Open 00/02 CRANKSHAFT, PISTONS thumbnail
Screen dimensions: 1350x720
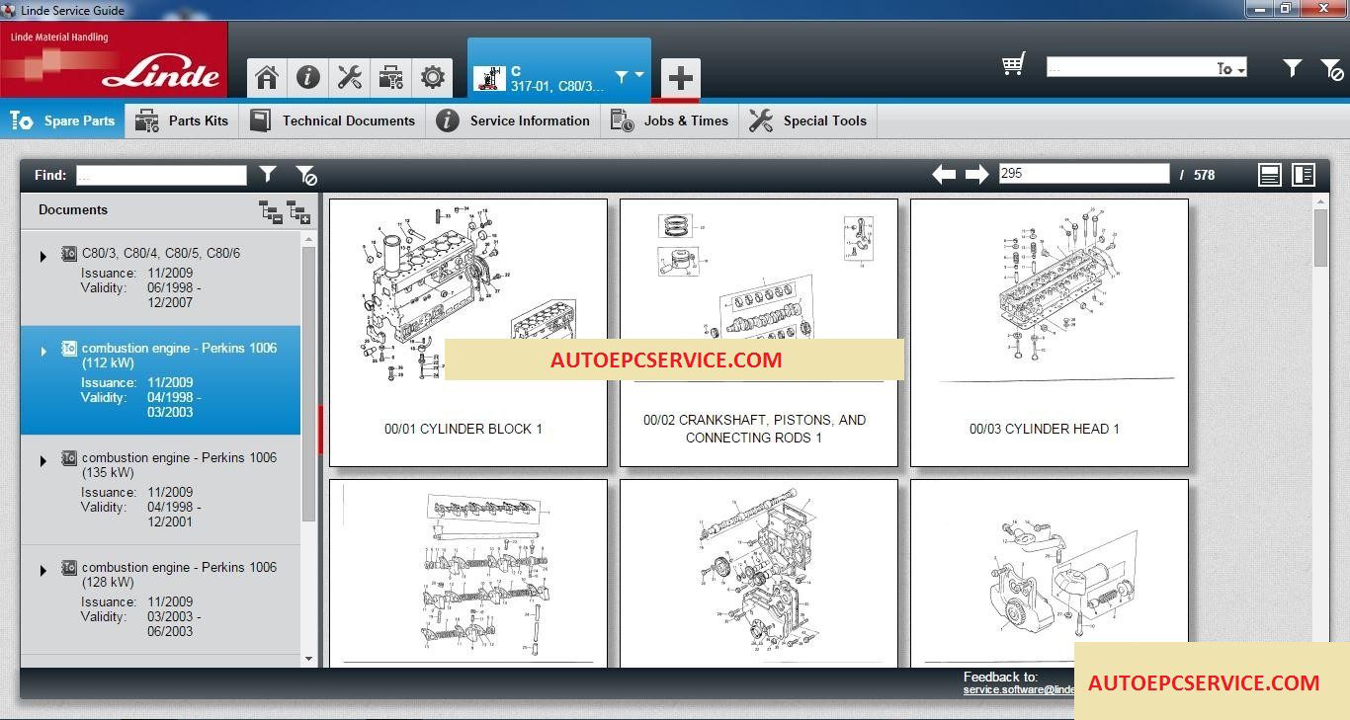click(x=759, y=333)
